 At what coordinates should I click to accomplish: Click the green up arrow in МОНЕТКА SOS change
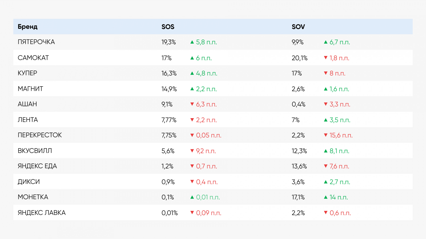point(192,197)
